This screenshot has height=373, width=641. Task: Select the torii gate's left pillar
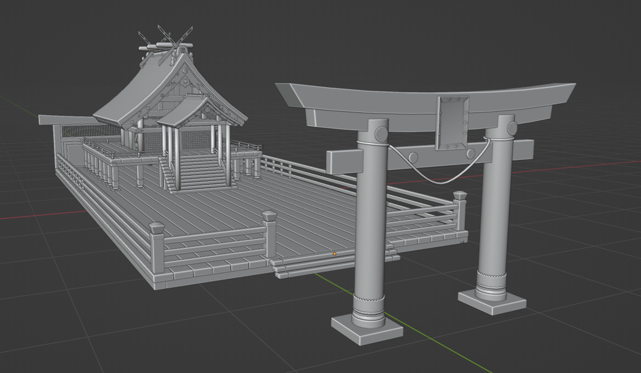(x=371, y=223)
